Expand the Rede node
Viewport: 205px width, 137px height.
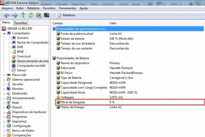pyautogui.click(x=4, y=103)
